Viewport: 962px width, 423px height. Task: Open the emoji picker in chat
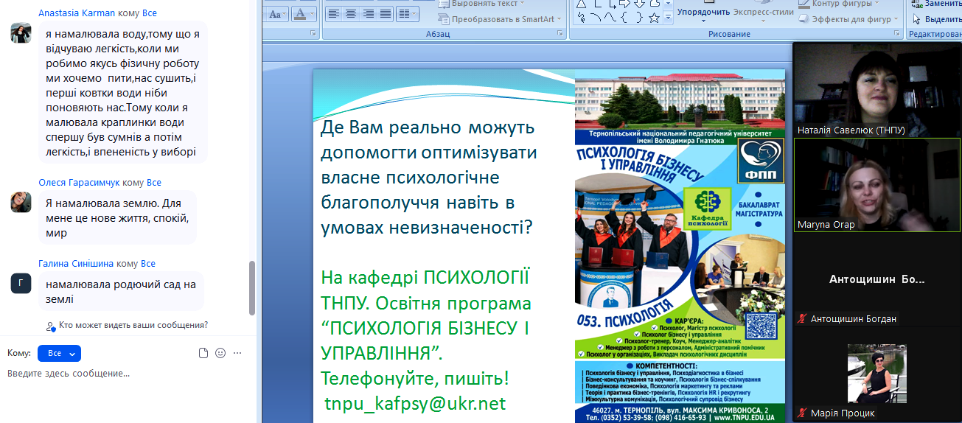click(x=220, y=353)
